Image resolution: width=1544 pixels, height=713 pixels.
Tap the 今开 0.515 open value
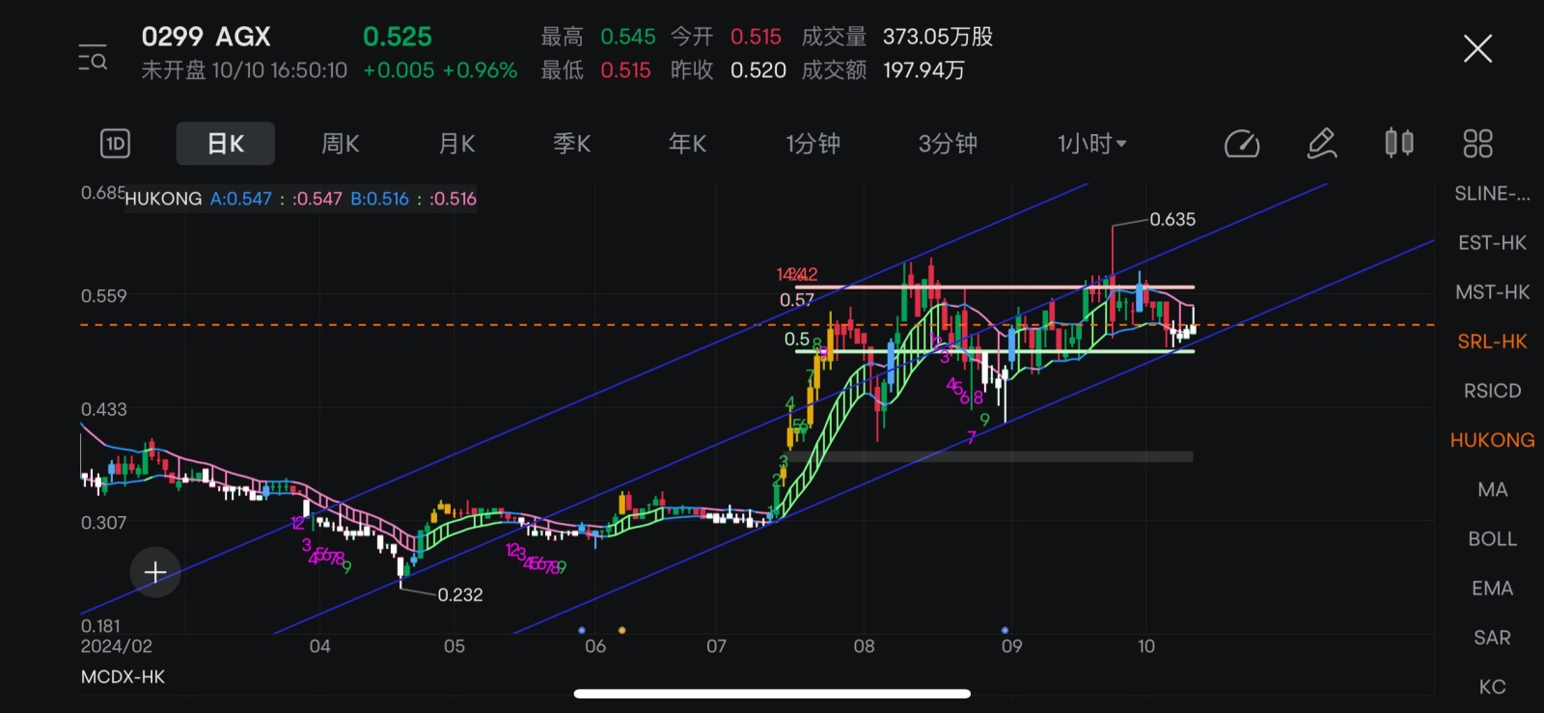[726, 37]
